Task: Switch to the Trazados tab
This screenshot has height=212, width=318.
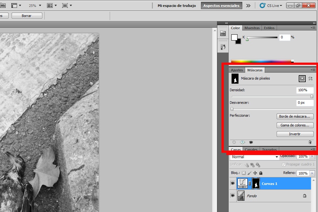Action: 269,149
